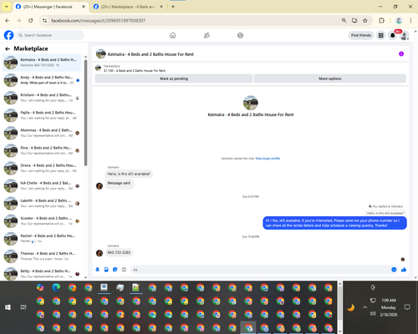This screenshot has width=418, height=334.
Task: Open Lakeith's conversation
Action: coord(42,203)
